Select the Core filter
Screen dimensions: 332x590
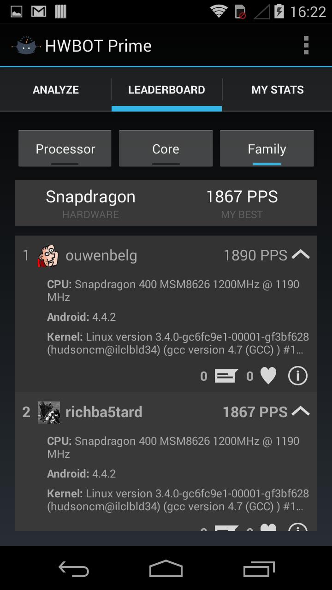coord(166,149)
